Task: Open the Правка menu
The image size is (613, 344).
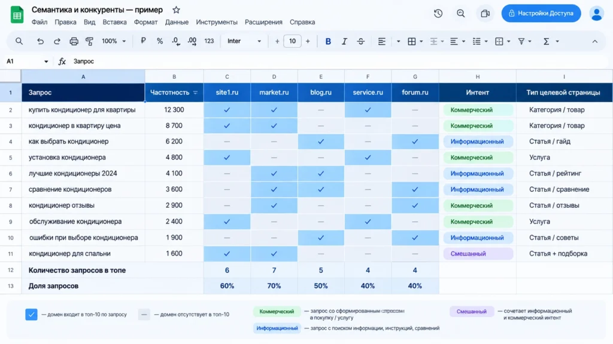Action: click(65, 22)
